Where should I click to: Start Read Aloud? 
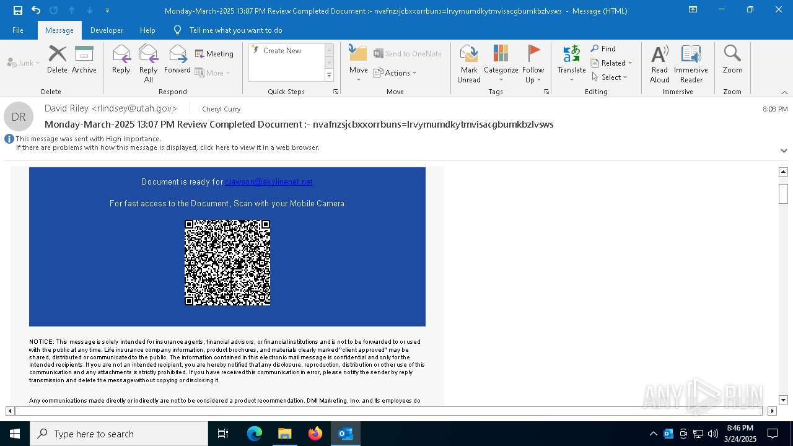click(x=660, y=64)
